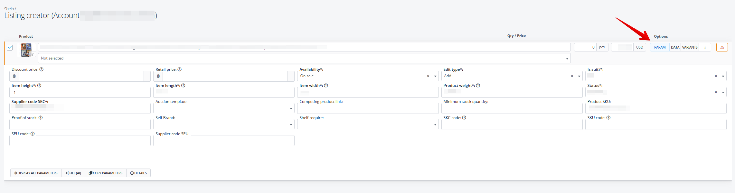Click the Retail price help icon
The width and height of the screenshot is (735, 193).
(180, 69)
